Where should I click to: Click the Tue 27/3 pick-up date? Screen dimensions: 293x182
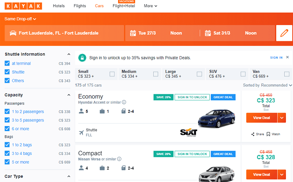tap(147, 33)
